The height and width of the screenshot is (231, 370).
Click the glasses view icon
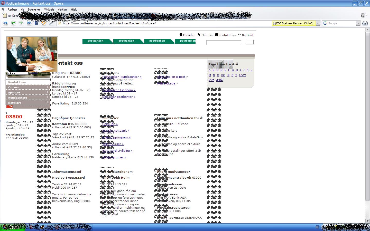coord(365,23)
